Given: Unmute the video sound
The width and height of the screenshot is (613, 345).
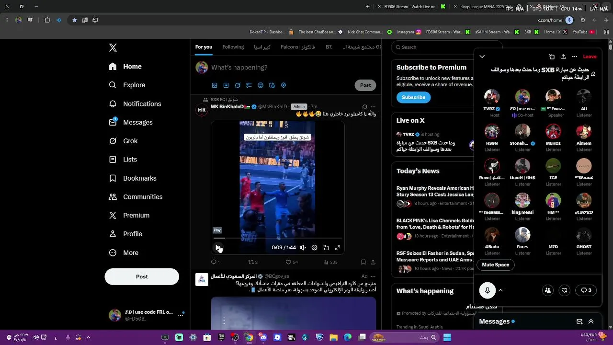Looking at the screenshot, I should [303, 248].
